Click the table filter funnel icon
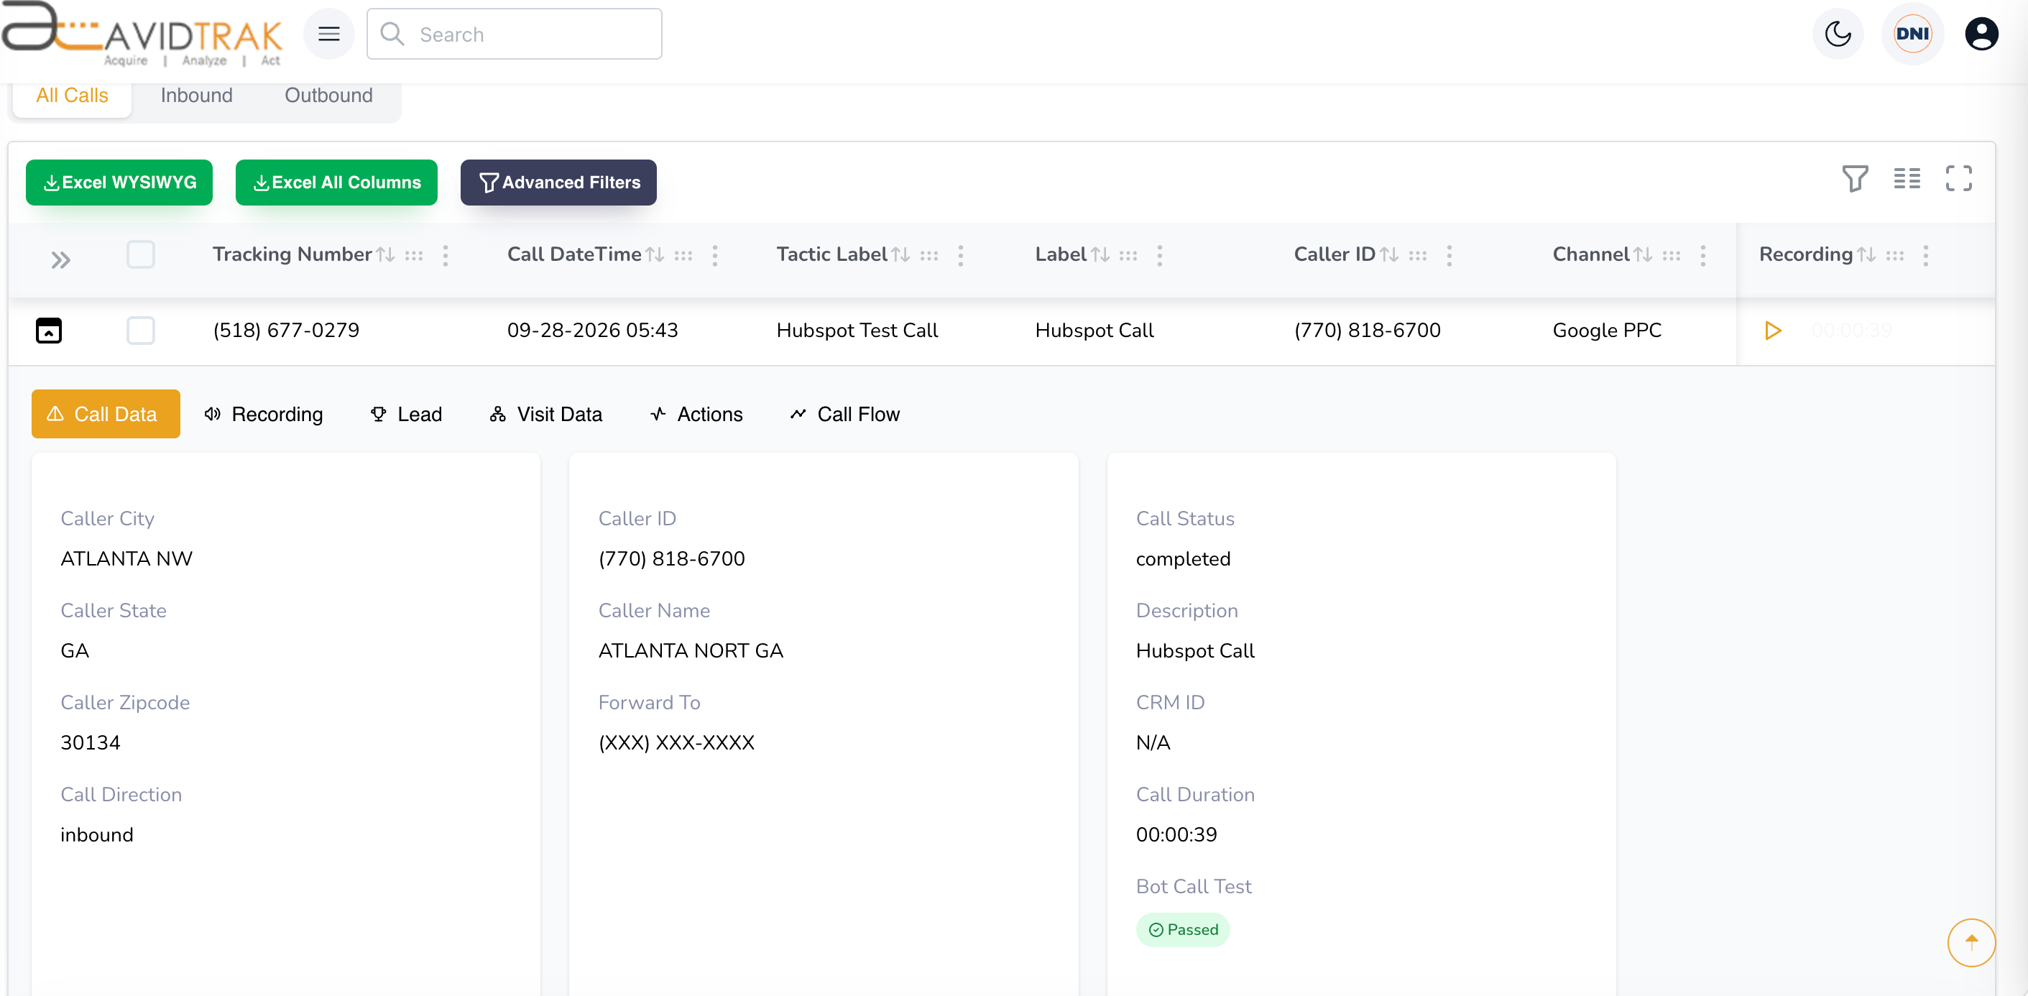This screenshot has height=996, width=2028. (1855, 179)
